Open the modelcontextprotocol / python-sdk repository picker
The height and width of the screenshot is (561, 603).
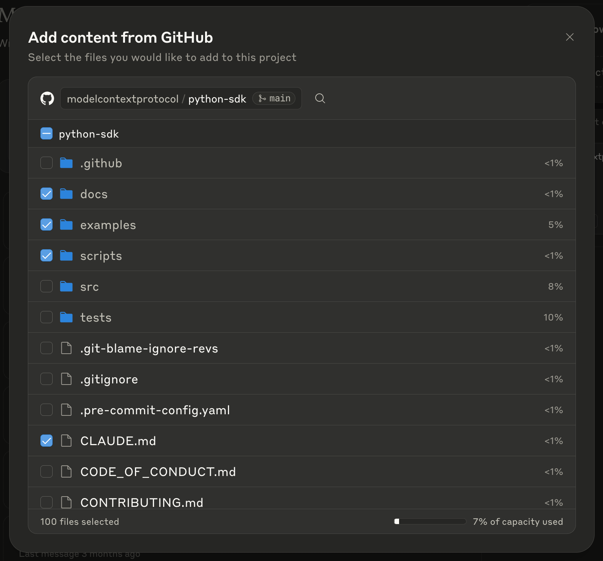[x=181, y=99]
